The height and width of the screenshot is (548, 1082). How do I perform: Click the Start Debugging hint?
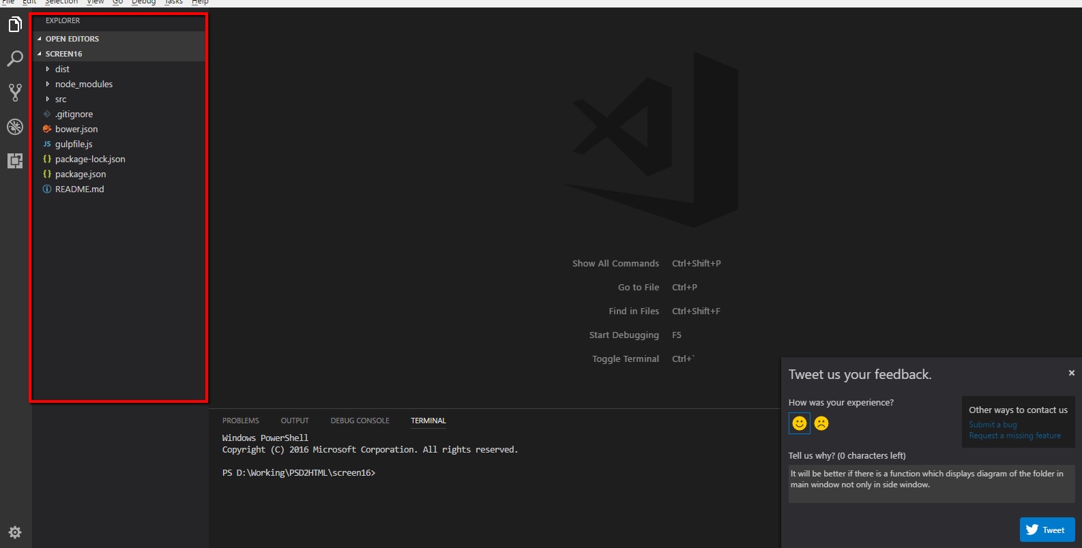pyautogui.click(x=635, y=335)
